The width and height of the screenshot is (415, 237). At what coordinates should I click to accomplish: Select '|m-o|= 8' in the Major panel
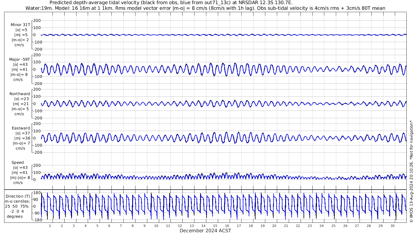[20, 74]
